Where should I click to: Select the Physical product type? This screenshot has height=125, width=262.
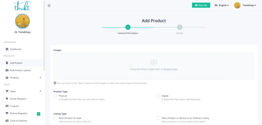[x=56, y=96]
